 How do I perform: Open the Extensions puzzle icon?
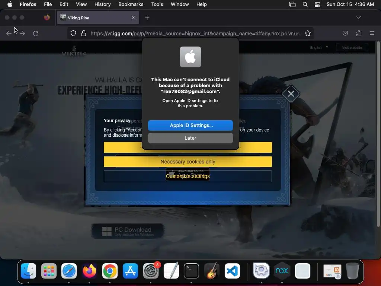coord(359,33)
